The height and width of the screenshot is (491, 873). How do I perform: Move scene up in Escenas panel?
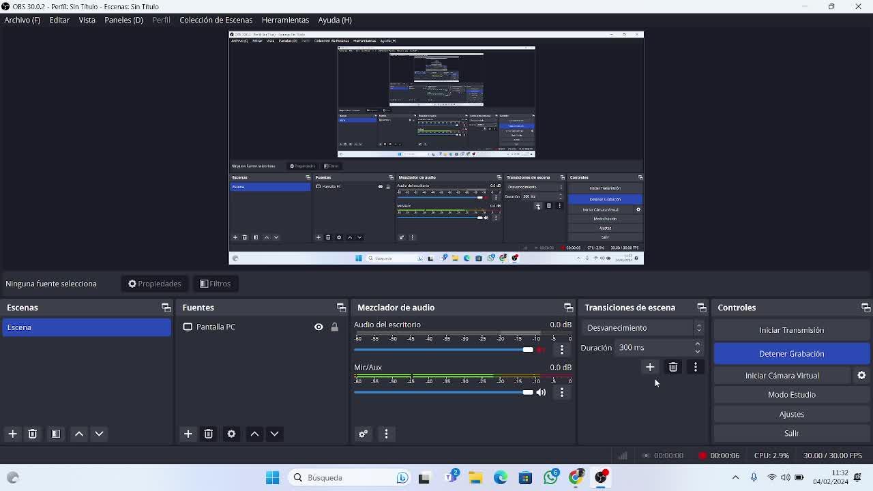79,434
